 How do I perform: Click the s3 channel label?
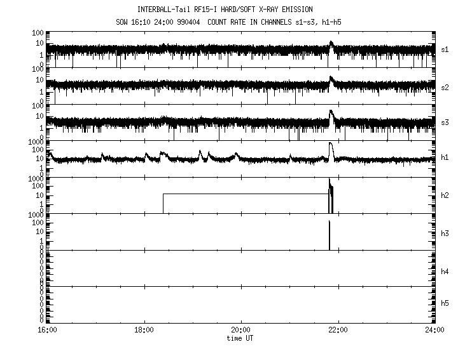point(445,122)
